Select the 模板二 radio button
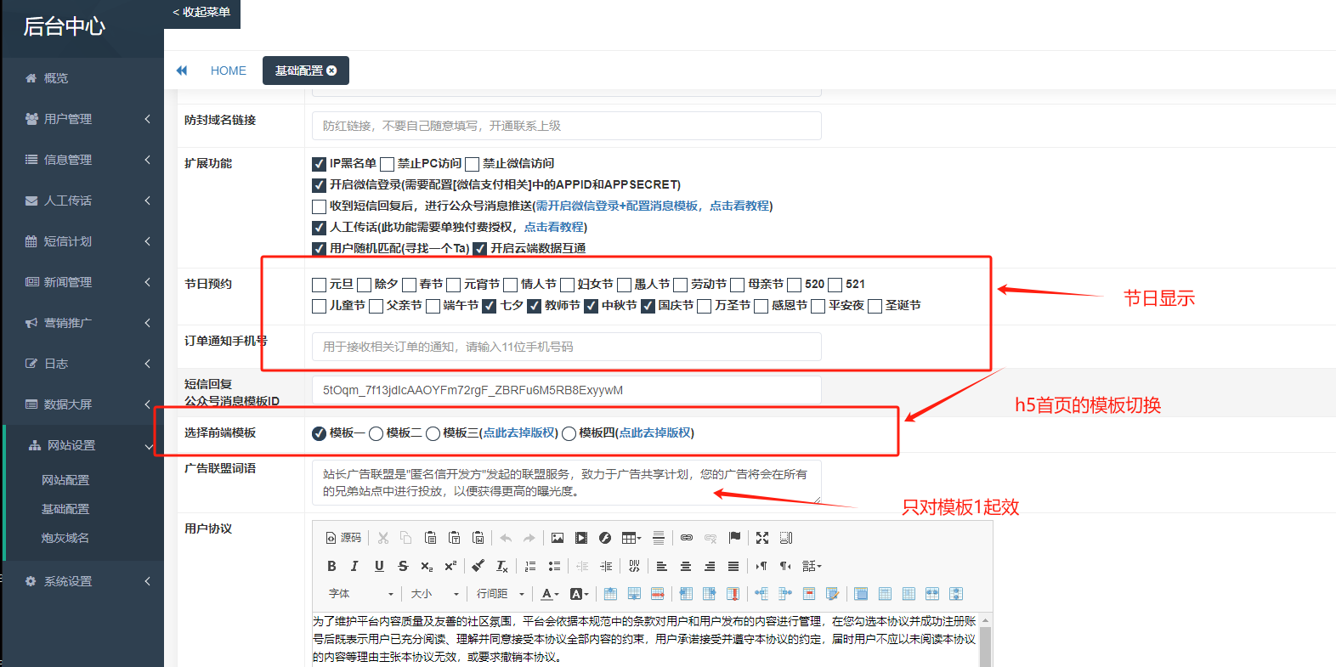The image size is (1336, 667). 376,433
